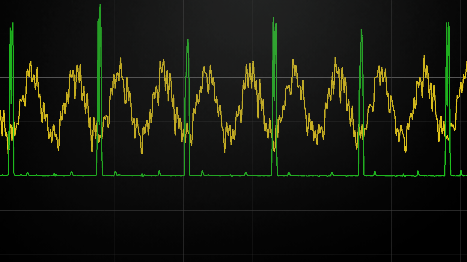
Task: Click first small green bump after leftmost spike
Action: pos(28,173)
